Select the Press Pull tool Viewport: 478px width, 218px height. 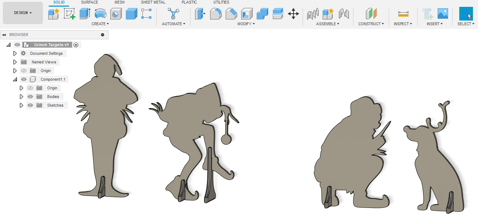[x=200, y=14]
